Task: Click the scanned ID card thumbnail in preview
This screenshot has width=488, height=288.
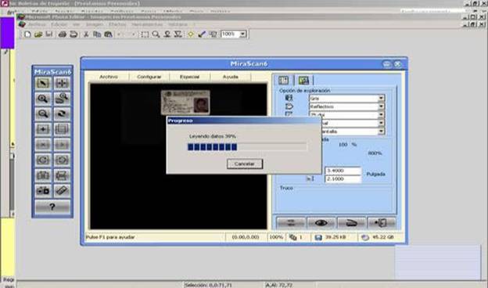Action: pyautogui.click(x=185, y=103)
